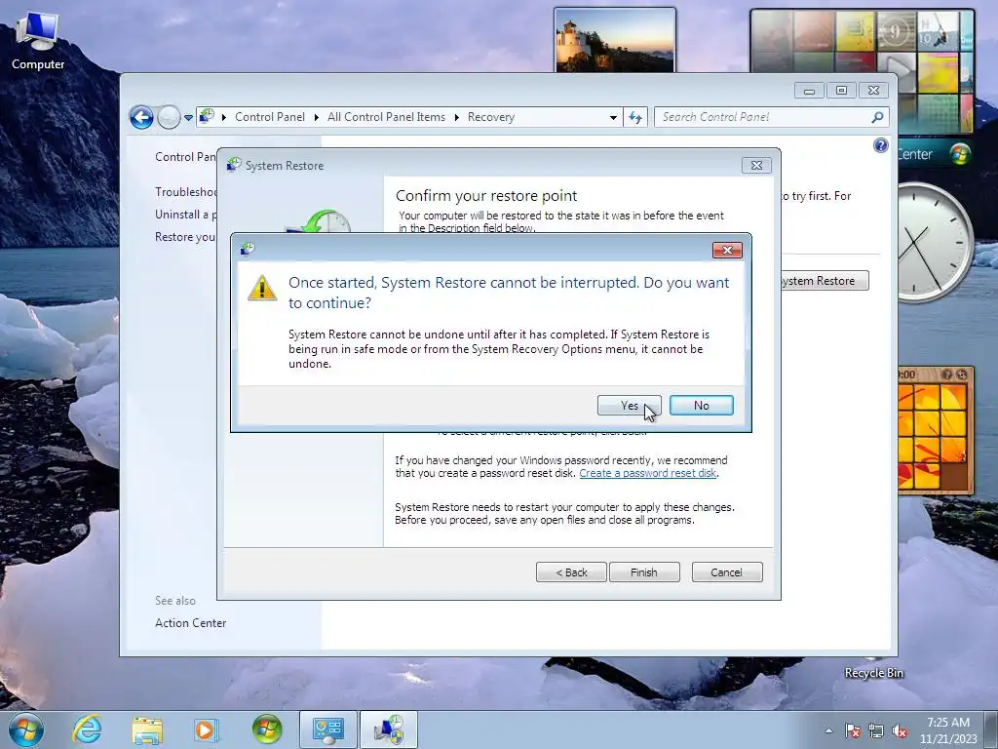Refresh the Control Panel address bar
998x749 pixels.
pyautogui.click(x=635, y=117)
